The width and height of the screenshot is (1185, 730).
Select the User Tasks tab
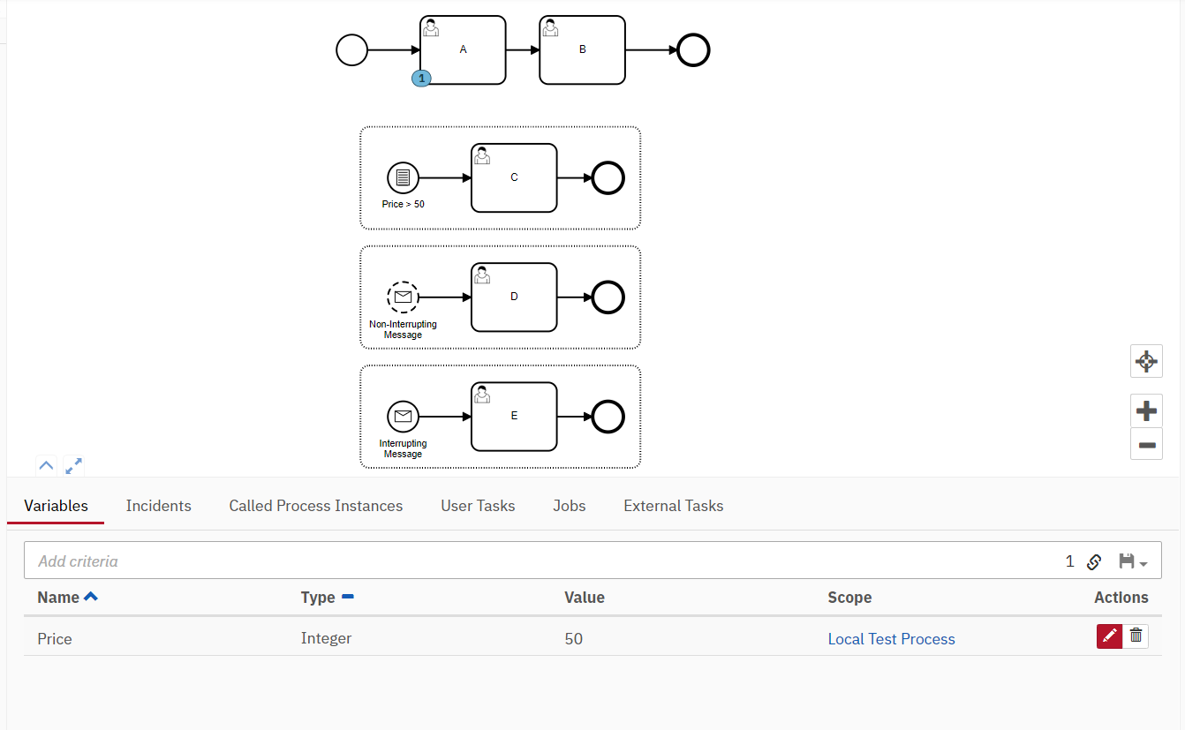478,505
